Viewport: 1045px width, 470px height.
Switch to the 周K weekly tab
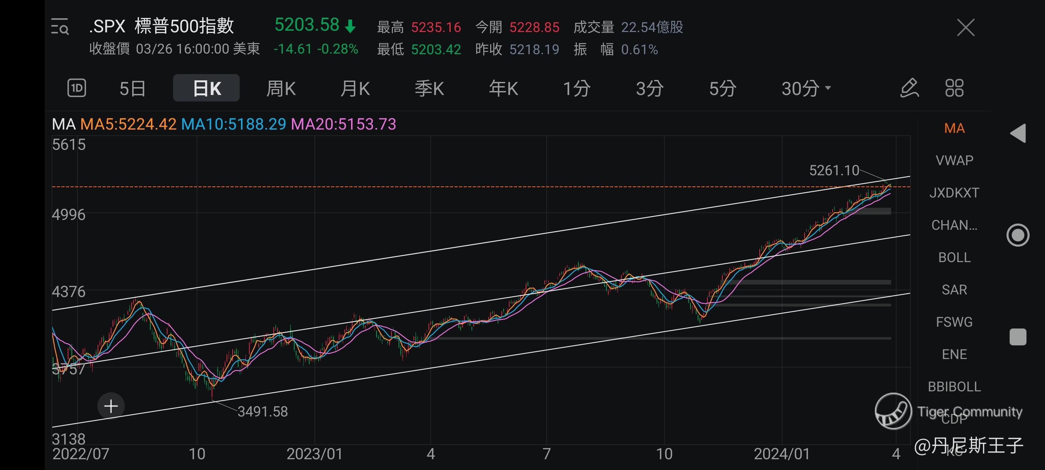point(281,88)
